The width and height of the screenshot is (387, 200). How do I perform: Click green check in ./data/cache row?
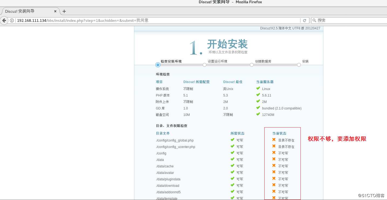(232, 165)
